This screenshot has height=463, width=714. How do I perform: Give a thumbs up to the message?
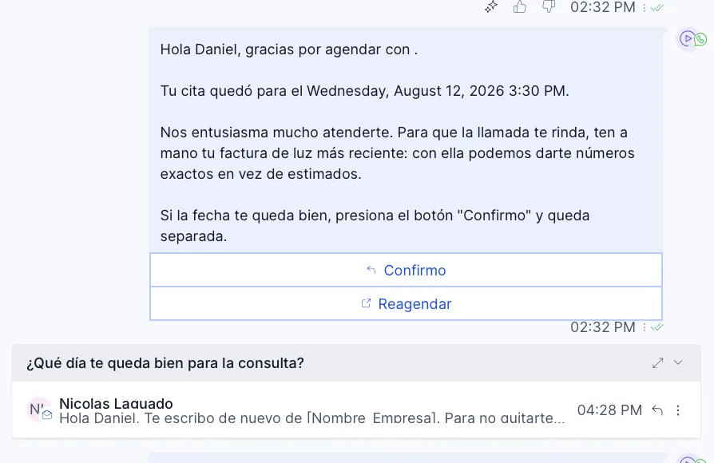pyautogui.click(x=520, y=6)
